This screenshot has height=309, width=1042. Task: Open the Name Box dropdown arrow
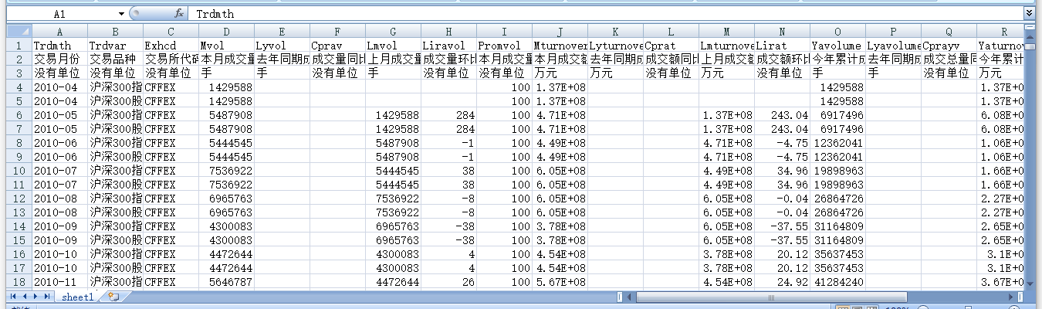point(121,14)
